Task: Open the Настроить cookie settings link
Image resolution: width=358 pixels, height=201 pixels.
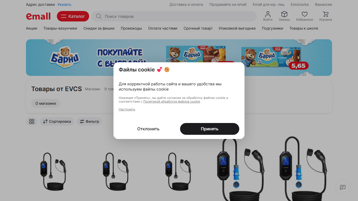Action: click(127, 109)
